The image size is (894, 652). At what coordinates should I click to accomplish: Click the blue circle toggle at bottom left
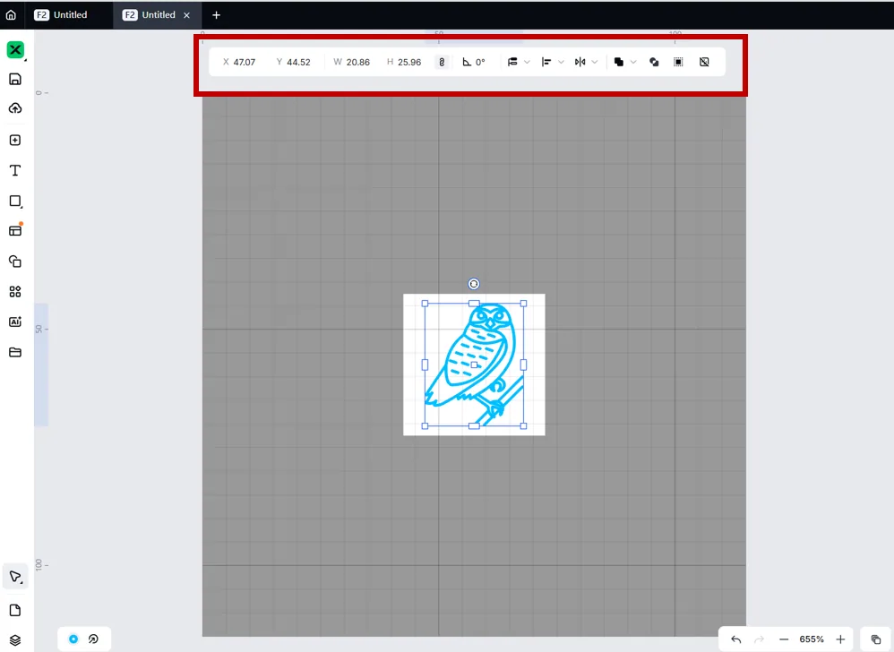(73, 639)
